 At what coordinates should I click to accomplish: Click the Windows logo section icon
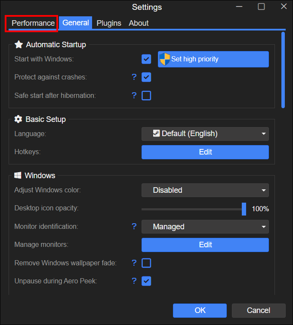[x=18, y=175]
